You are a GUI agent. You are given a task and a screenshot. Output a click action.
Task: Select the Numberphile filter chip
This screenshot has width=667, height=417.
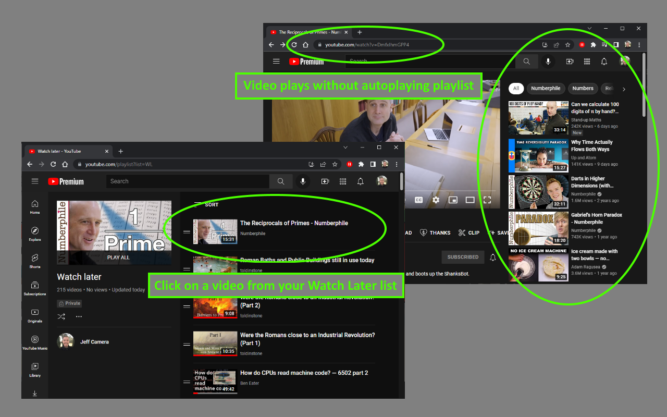(x=546, y=89)
